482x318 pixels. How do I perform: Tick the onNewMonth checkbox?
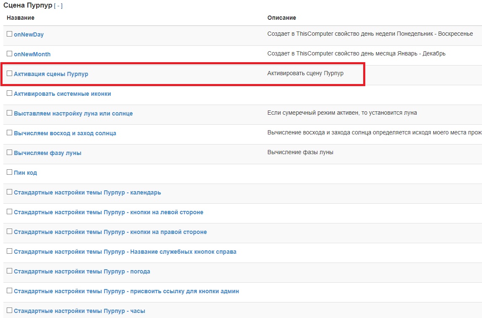click(x=10, y=54)
